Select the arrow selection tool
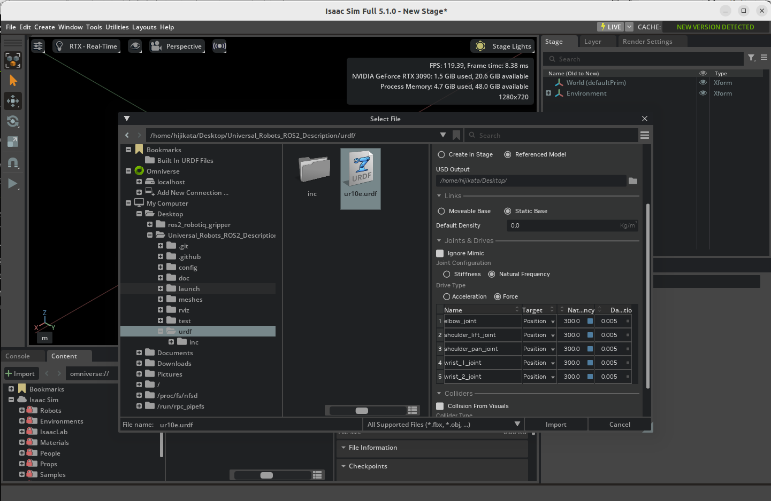 (x=13, y=81)
